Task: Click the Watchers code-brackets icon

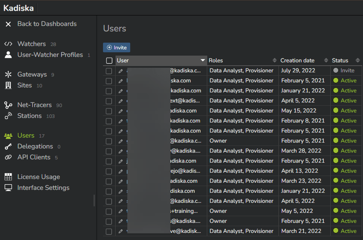Action: click(x=8, y=44)
